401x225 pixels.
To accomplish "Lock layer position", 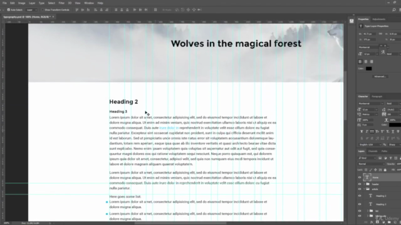I will point(375,169).
